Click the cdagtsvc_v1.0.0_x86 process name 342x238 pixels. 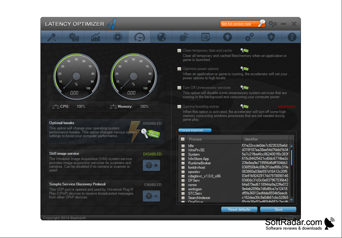pyautogui.click(x=204, y=176)
